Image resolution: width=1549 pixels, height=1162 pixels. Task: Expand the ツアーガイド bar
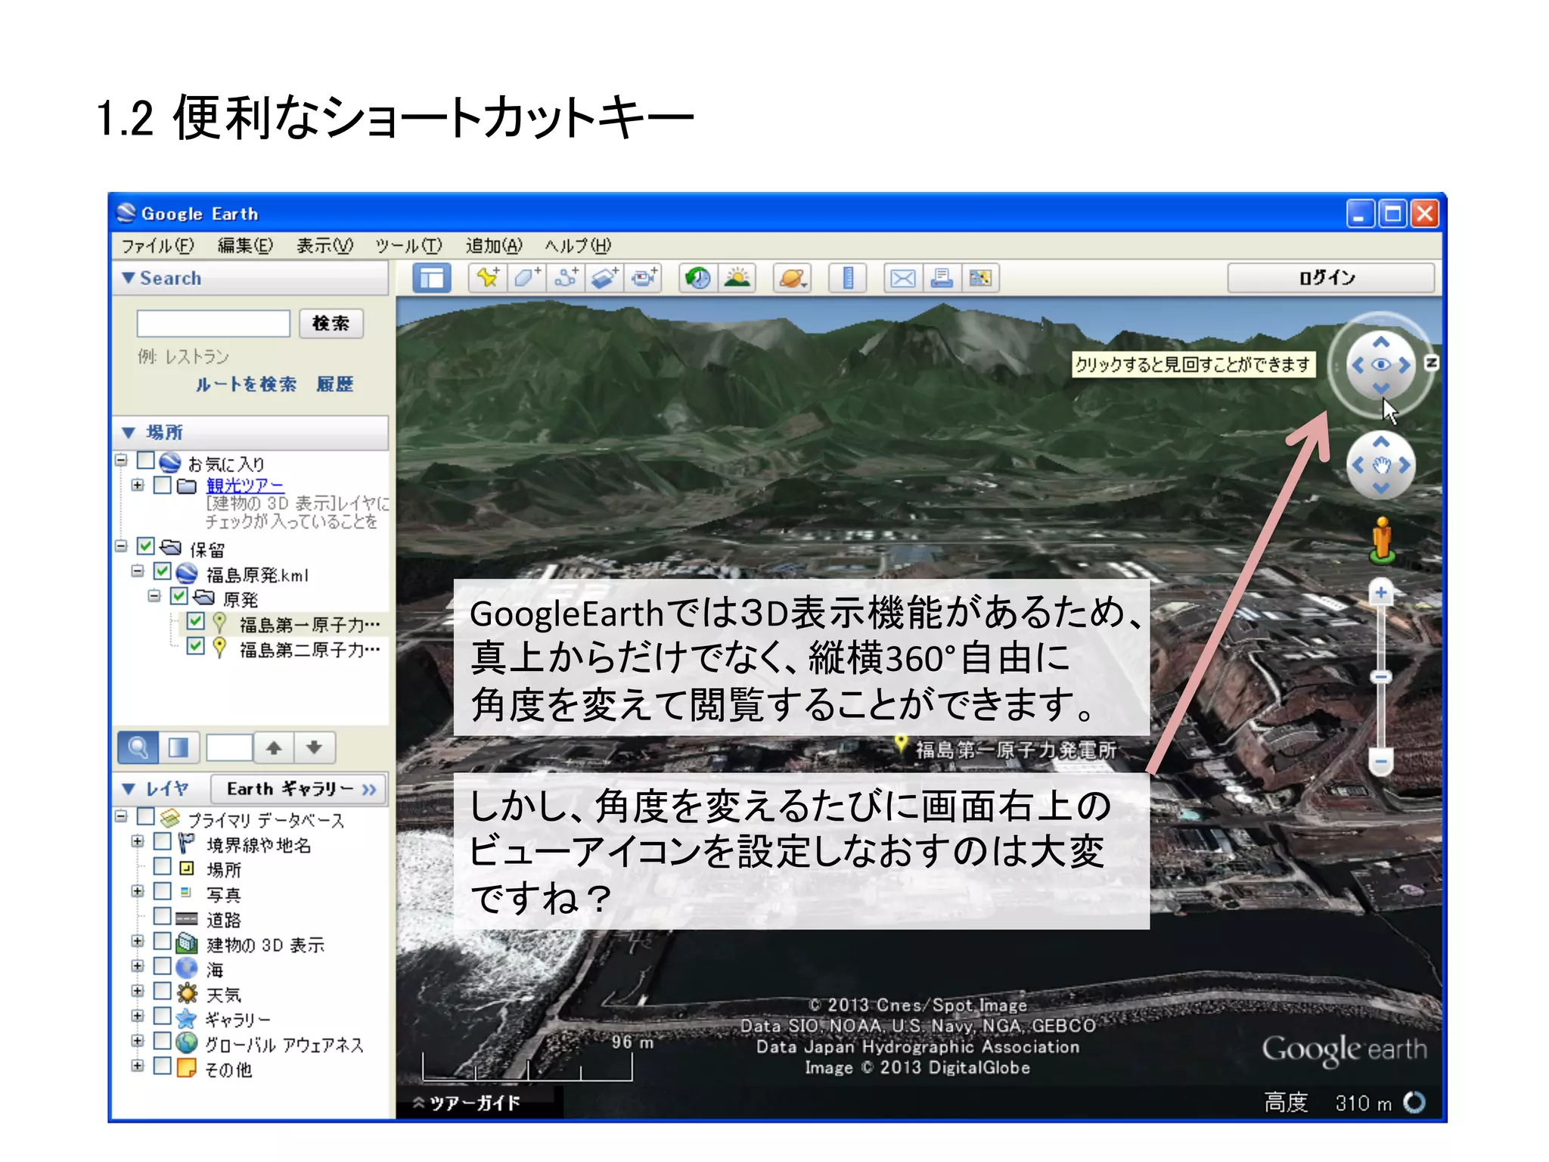(467, 1103)
